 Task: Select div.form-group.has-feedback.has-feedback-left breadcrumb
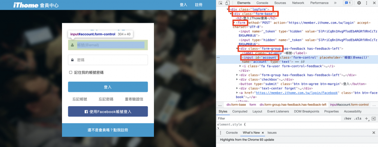[x=293, y=105]
